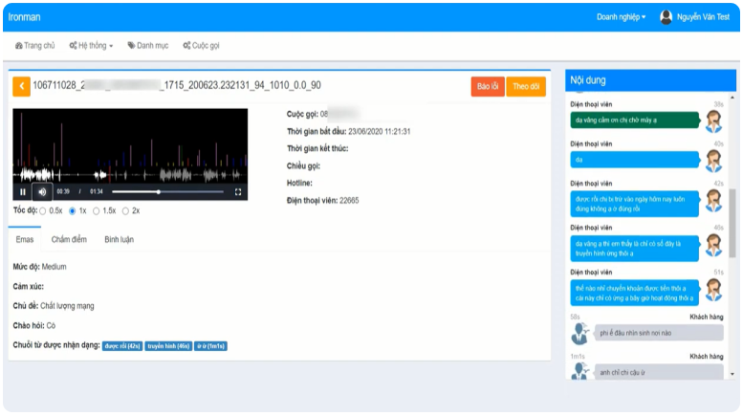This screenshot has width=743, height=416.
Task: Select 0.5x playback speed
Action: 43,211
